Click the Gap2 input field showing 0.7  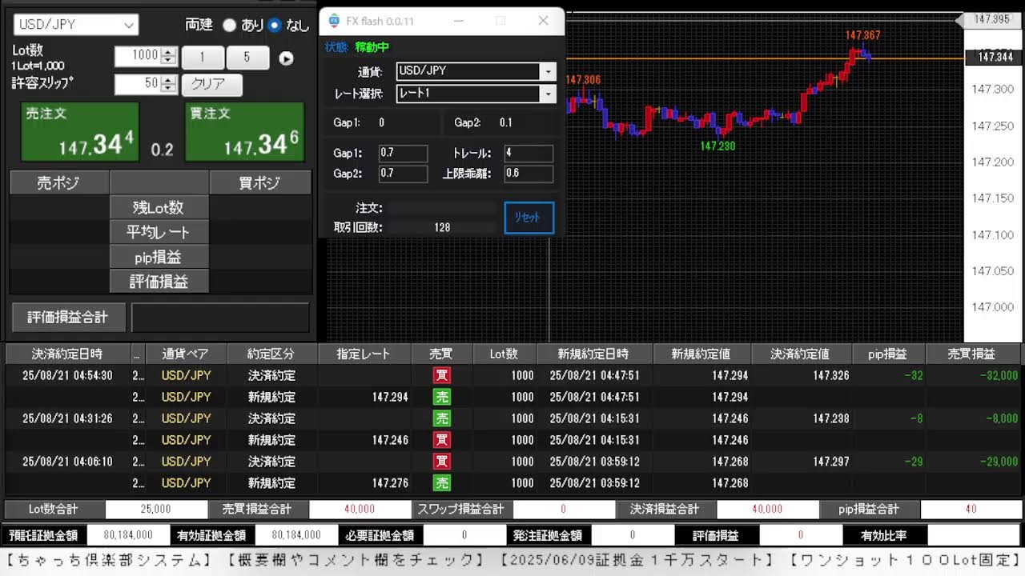403,174
